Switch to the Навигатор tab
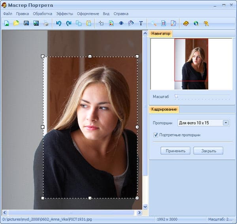 point(161,34)
